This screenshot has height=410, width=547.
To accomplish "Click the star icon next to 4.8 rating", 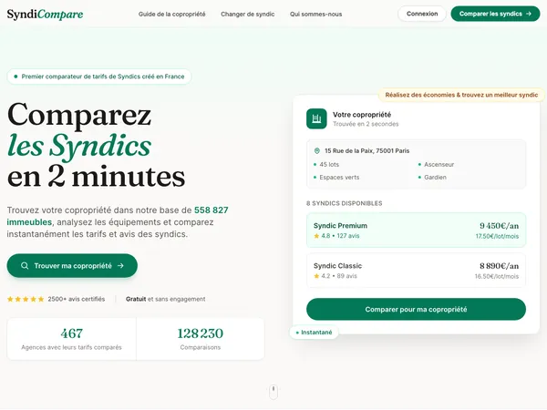I will pyautogui.click(x=316, y=236).
